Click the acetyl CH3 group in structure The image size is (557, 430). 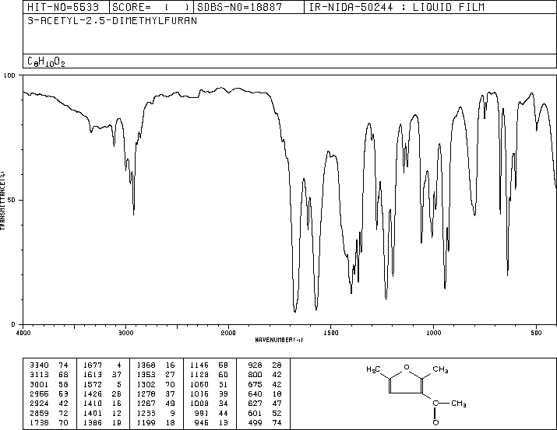(459, 404)
